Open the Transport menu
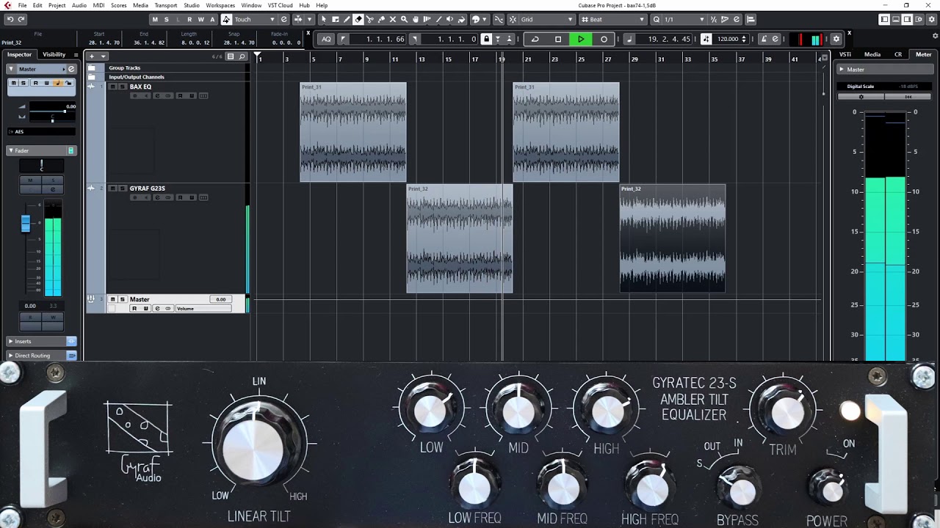Viewport: 940px width, 528px height. coord(166,5)
